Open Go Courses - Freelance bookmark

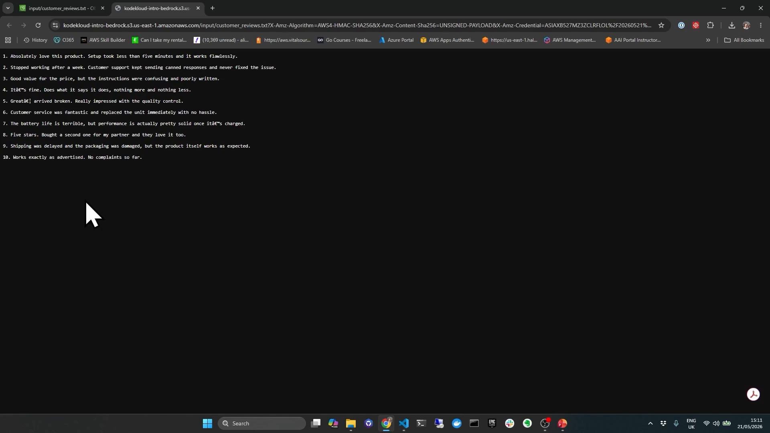(x=344, y=40)
